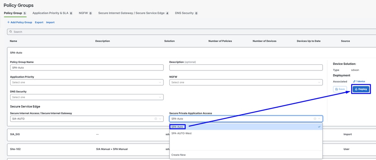The width and height of the screenshot is (376, 160).
Task: Click the search magnifier icon
Action: click(x=11, y=32)
